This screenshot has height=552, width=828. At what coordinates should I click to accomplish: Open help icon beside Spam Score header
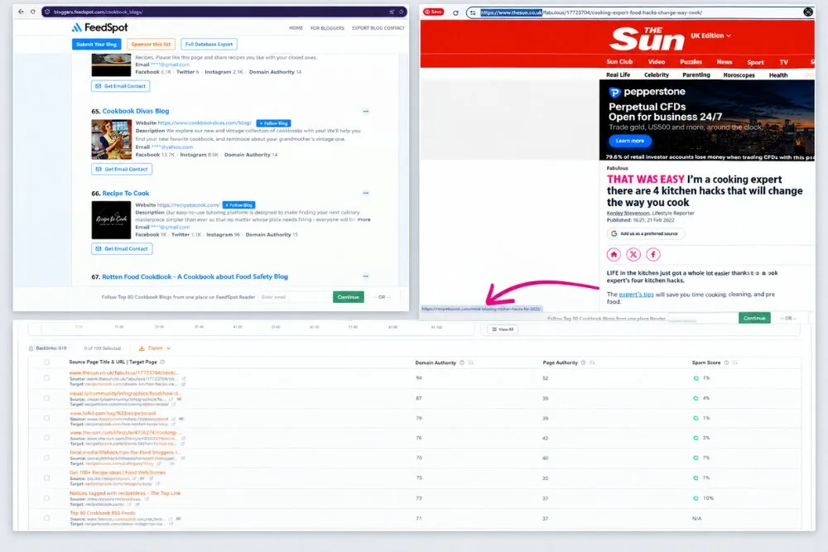click(x=726, y=362)
